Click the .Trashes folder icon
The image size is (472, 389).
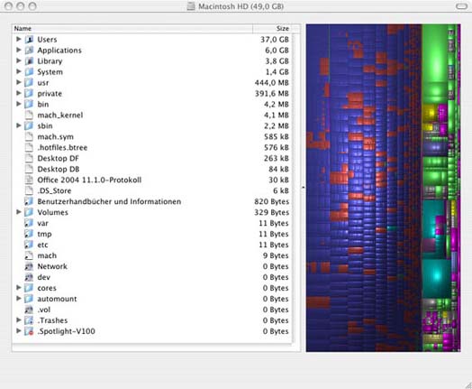[x=29, y=320]
